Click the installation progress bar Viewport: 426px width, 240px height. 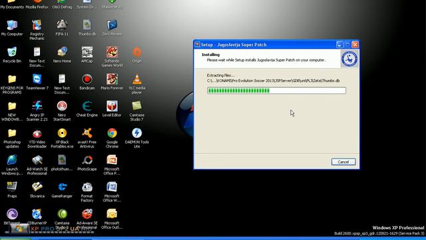click(x=277, y=91)
